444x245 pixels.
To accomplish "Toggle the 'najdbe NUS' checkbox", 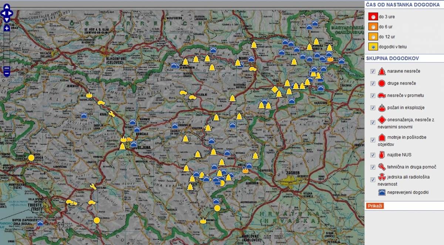I will 373,155.
